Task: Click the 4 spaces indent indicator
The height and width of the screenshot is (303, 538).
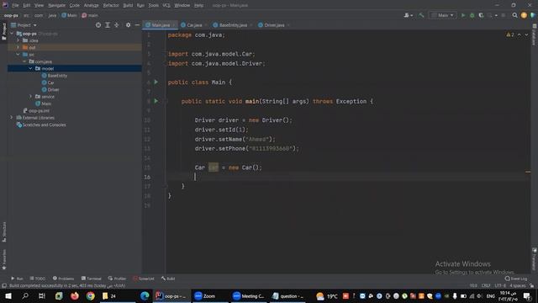Action: pyautogui.click(x=518, y=285)
